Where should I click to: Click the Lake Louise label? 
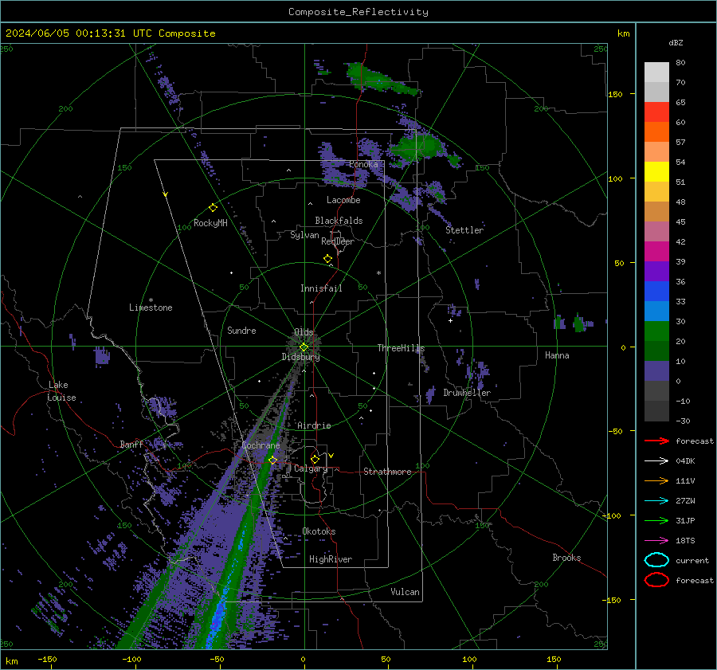pos(61,391)
